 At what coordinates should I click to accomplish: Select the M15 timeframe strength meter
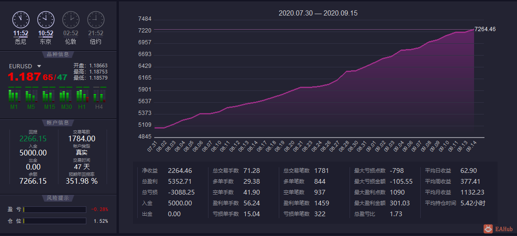(x=48, y=95)
